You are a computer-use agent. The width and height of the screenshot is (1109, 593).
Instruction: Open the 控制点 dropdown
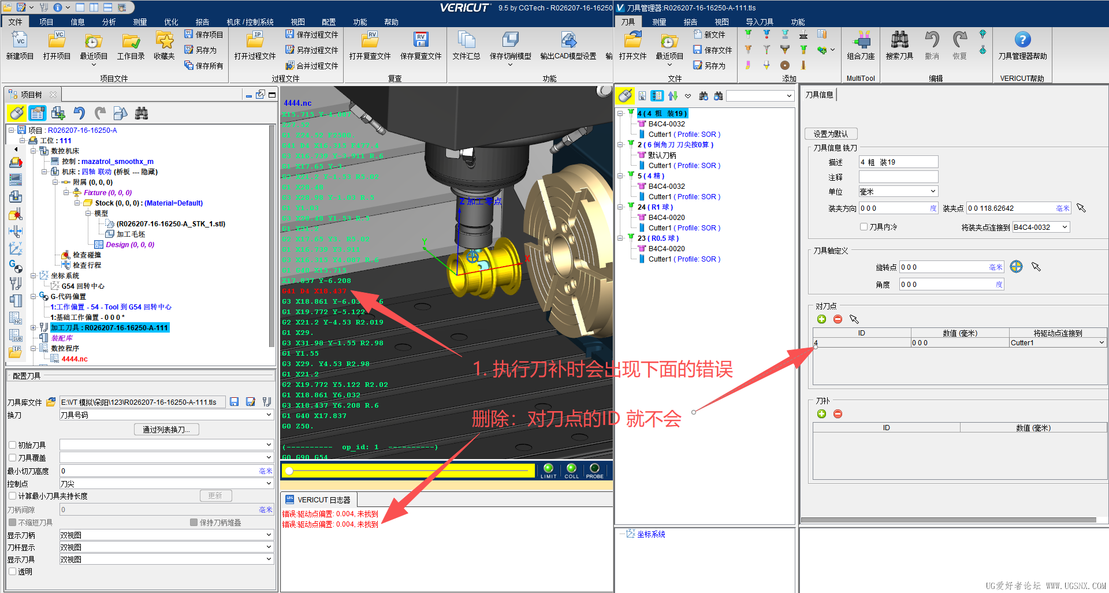[x=166, y=483]
